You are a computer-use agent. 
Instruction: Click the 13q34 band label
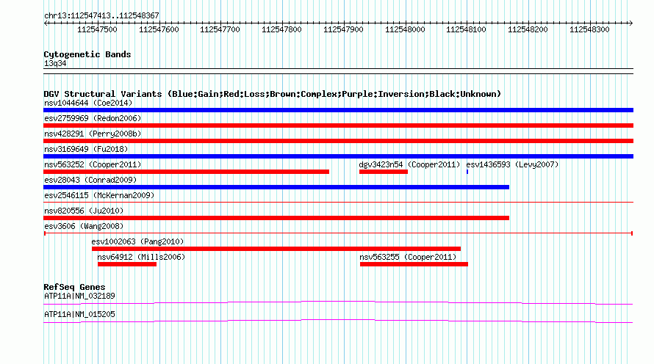pyautogui.click(x=55, y=63)
